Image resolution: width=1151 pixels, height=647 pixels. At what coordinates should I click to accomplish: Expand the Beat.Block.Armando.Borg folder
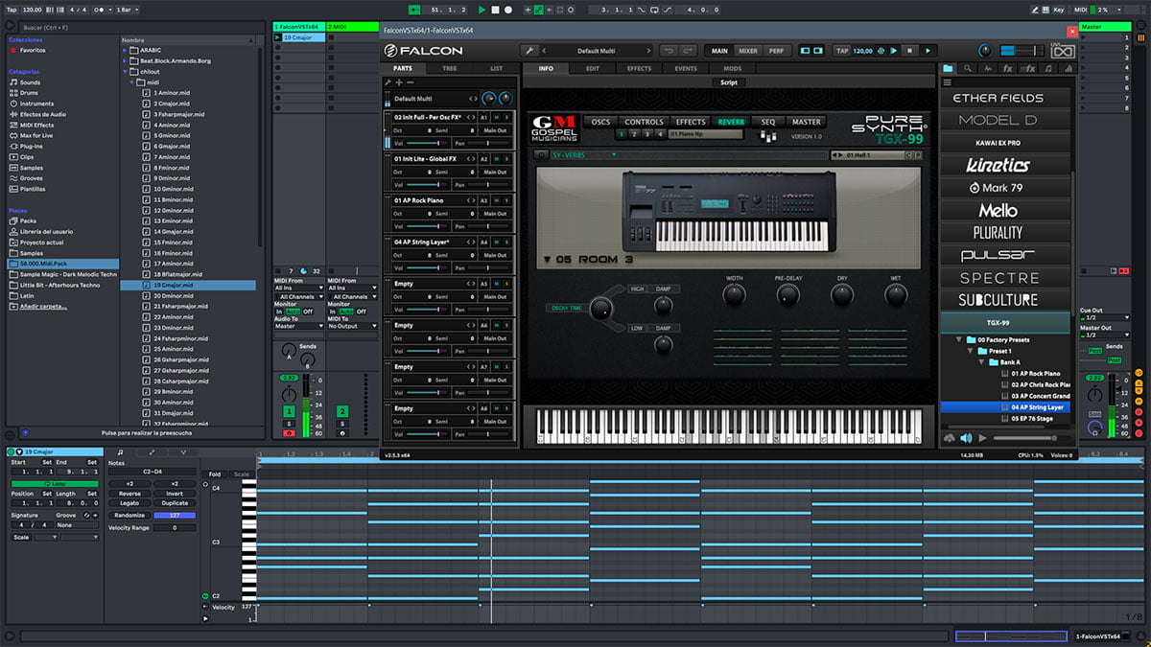pos(125,59)
